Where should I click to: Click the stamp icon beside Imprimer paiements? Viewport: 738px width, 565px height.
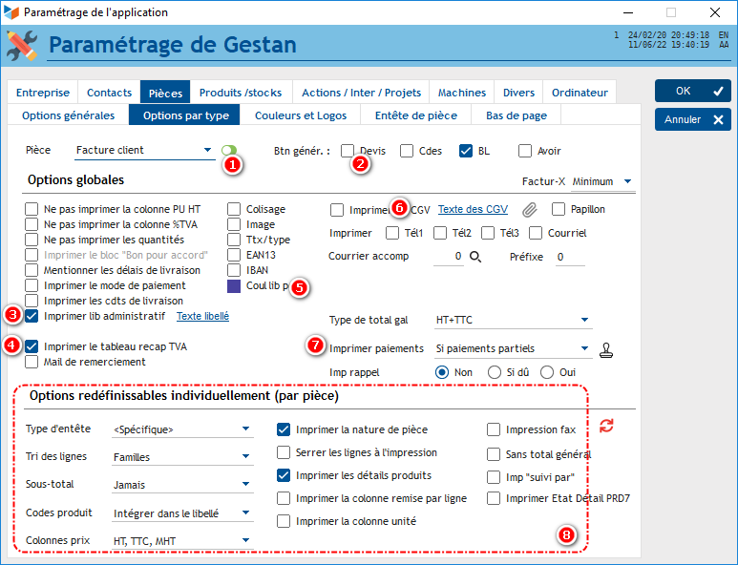pos(606,348)
